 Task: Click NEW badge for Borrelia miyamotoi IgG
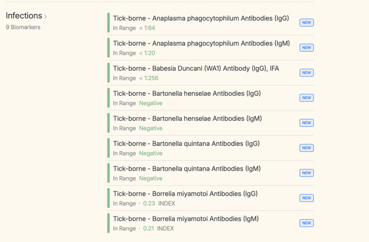306,198
